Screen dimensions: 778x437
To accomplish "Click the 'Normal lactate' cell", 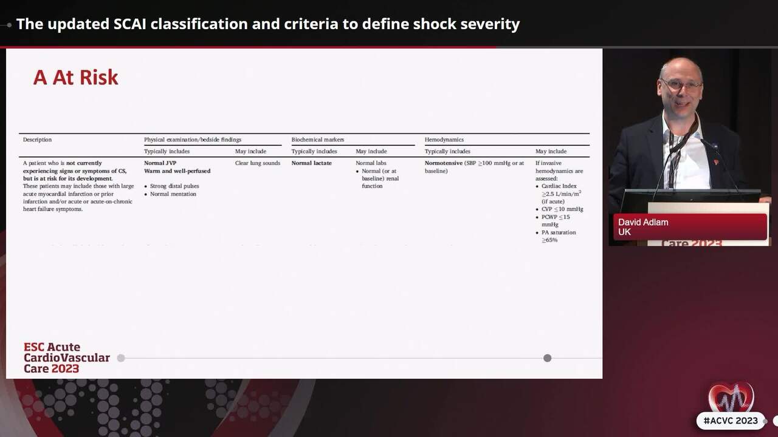I will click(x=312, y=163).
